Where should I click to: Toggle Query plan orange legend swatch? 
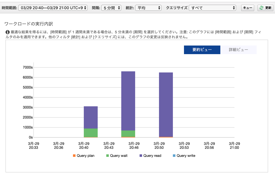(x=74, y=156)
